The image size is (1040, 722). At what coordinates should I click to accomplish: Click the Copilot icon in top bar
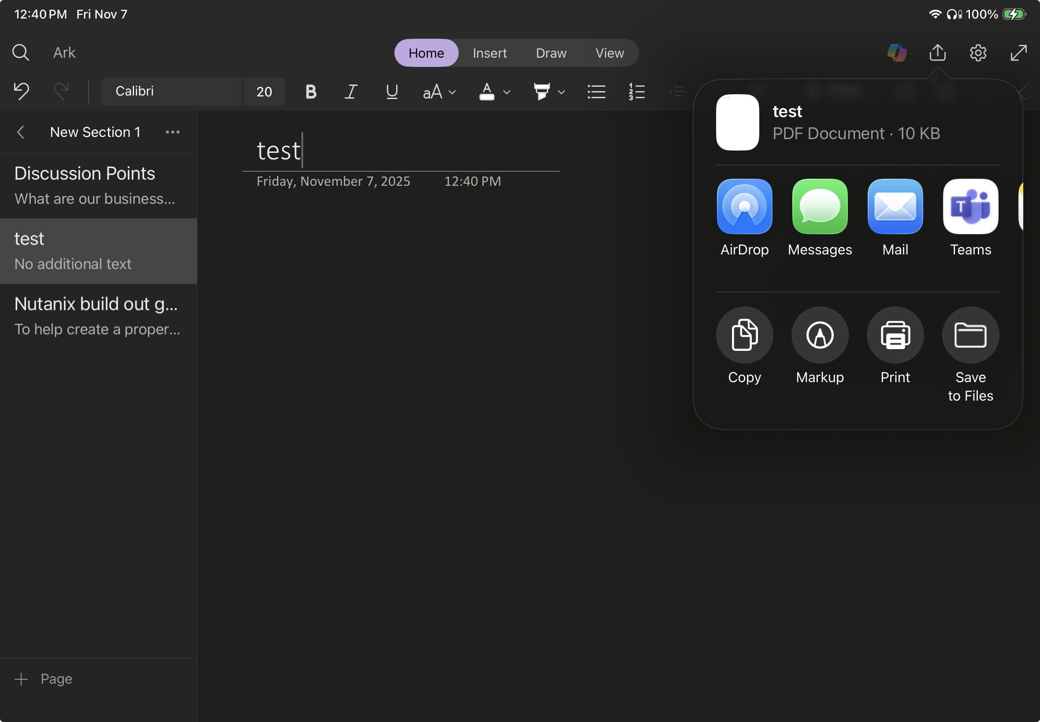coord(896,53)
